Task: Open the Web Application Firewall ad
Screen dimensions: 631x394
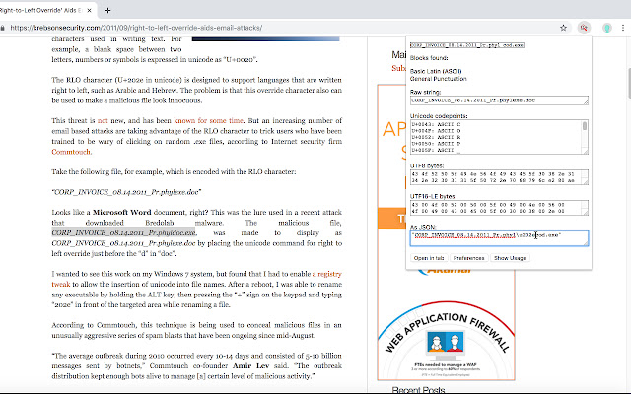Action: click(x=446, y=338)
